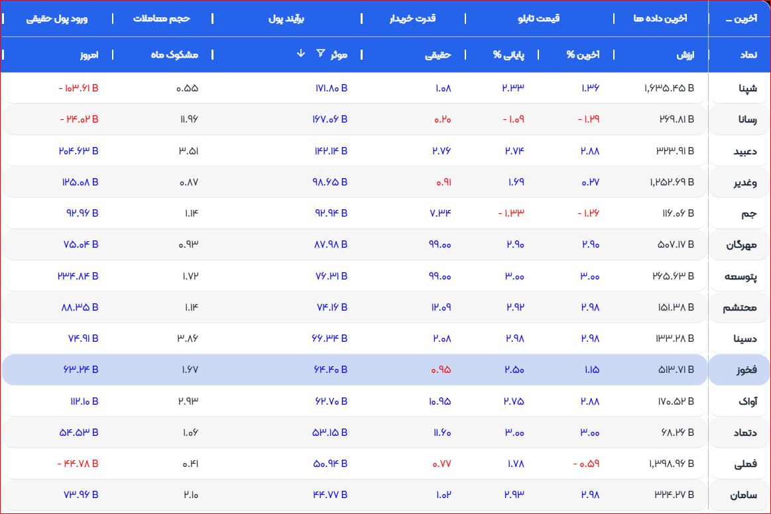Sort by the پایانی % column
This screenshot has height=514, width=771.
508,55
